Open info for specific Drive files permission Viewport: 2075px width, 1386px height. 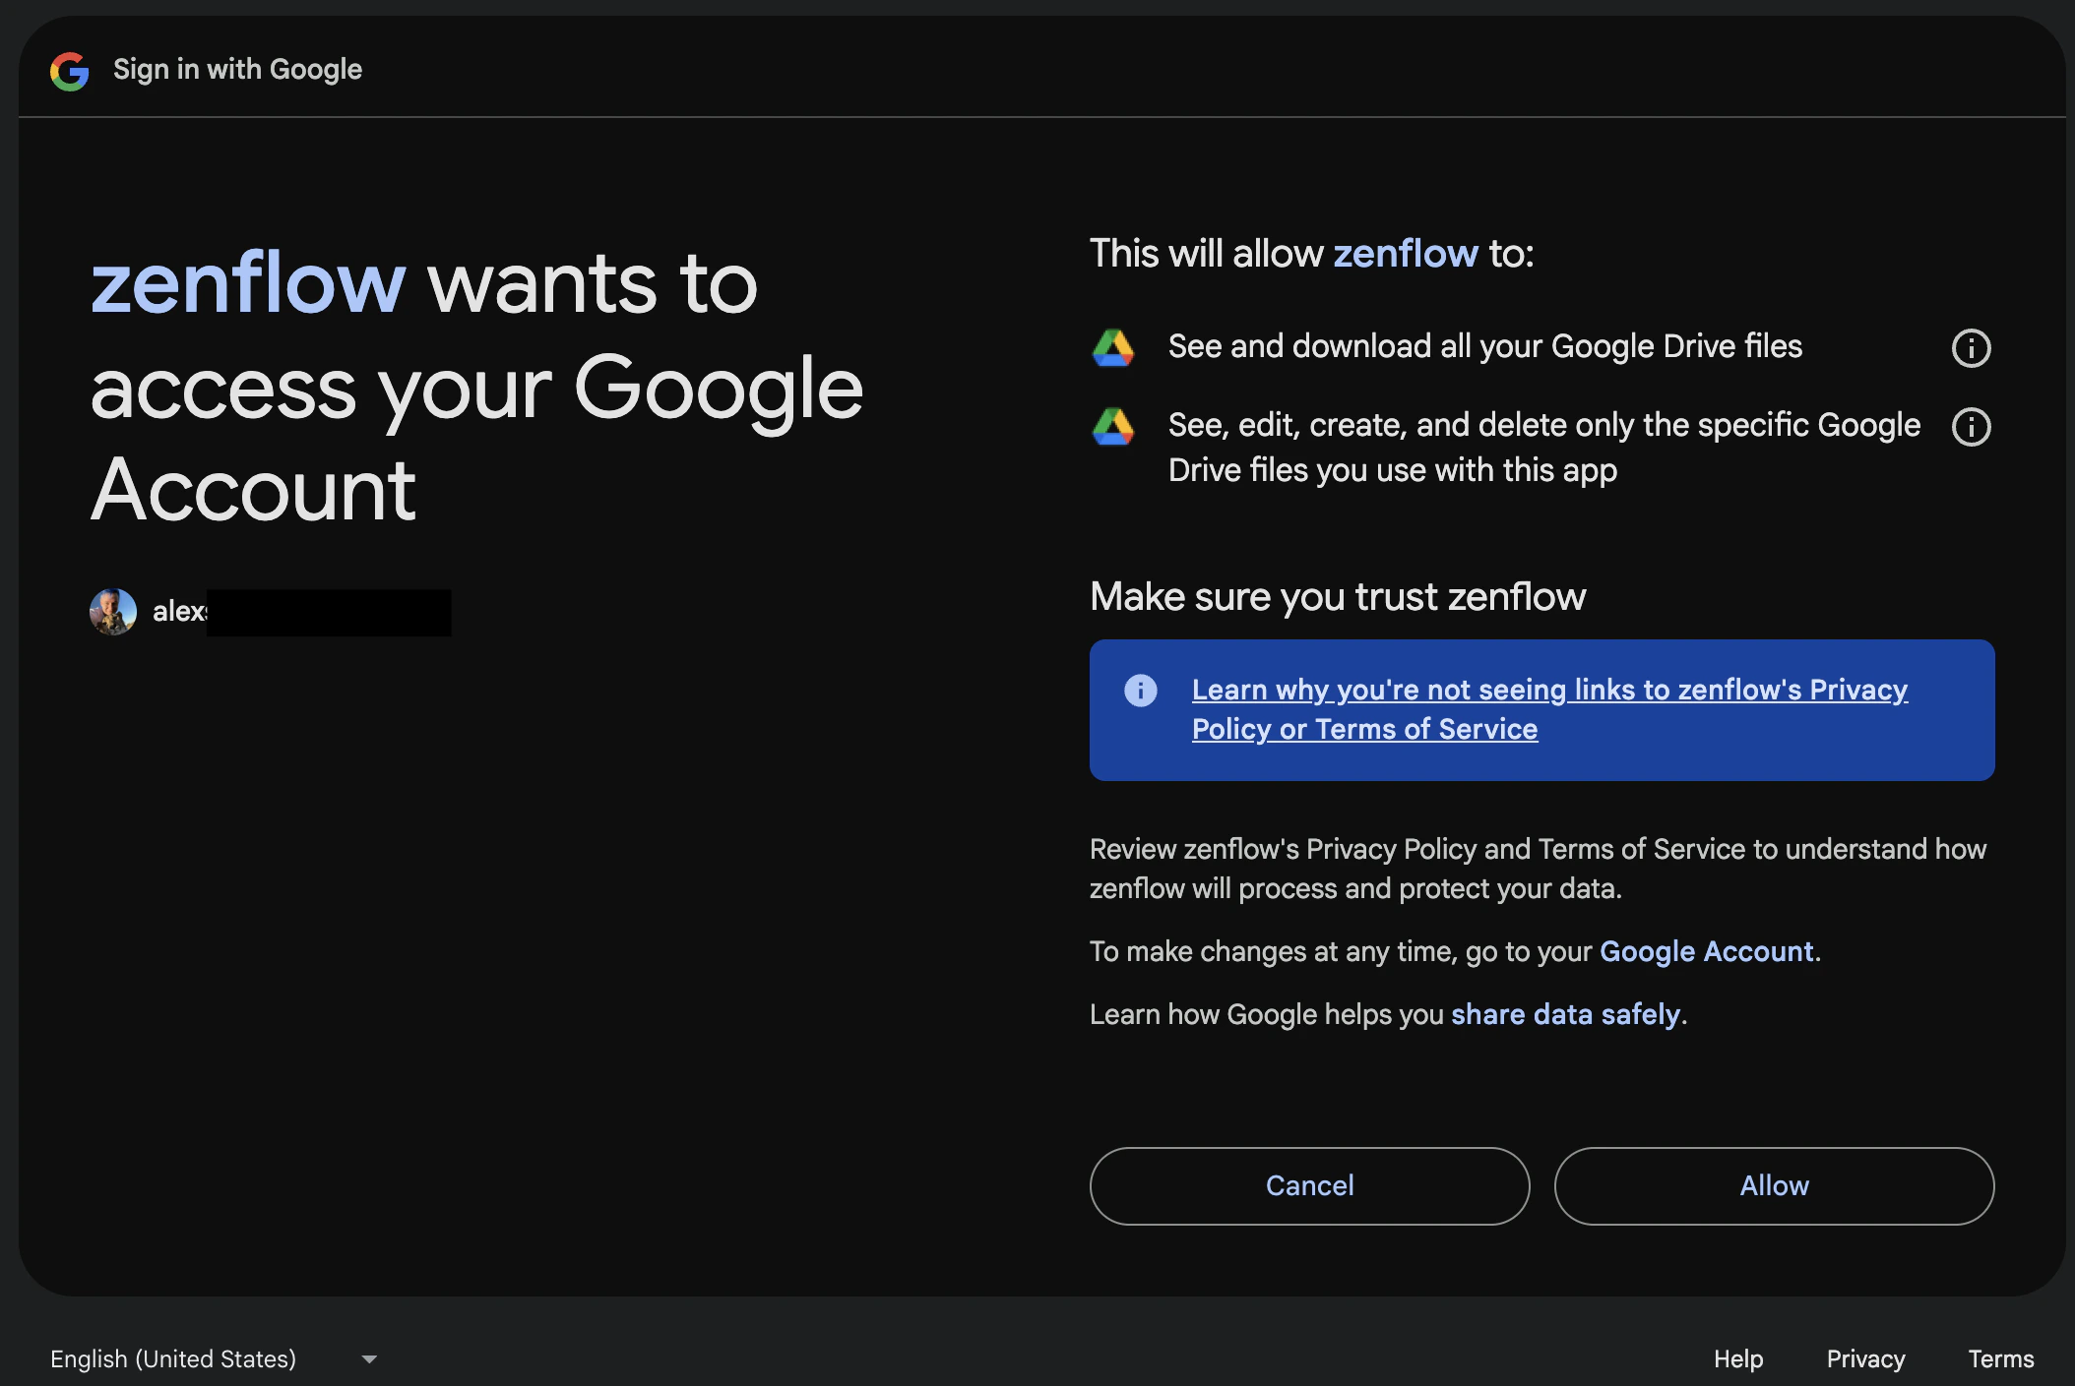tap(1971, 427)
